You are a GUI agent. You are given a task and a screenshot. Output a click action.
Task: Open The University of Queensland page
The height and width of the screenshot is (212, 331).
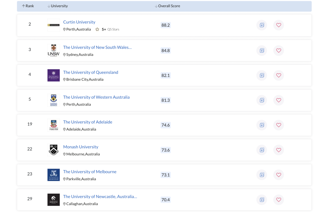pos(90,72)
